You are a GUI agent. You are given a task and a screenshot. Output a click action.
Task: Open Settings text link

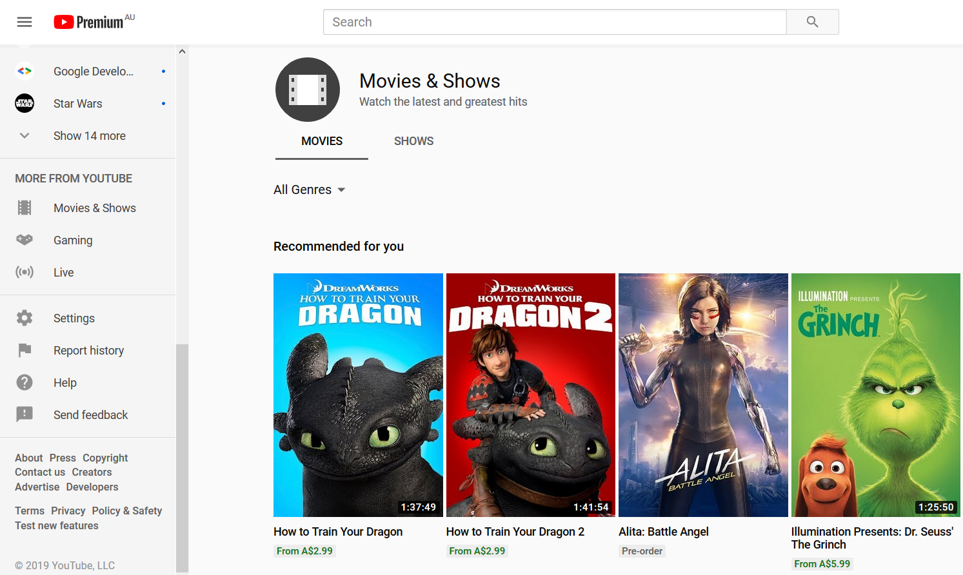click(74, 318)
